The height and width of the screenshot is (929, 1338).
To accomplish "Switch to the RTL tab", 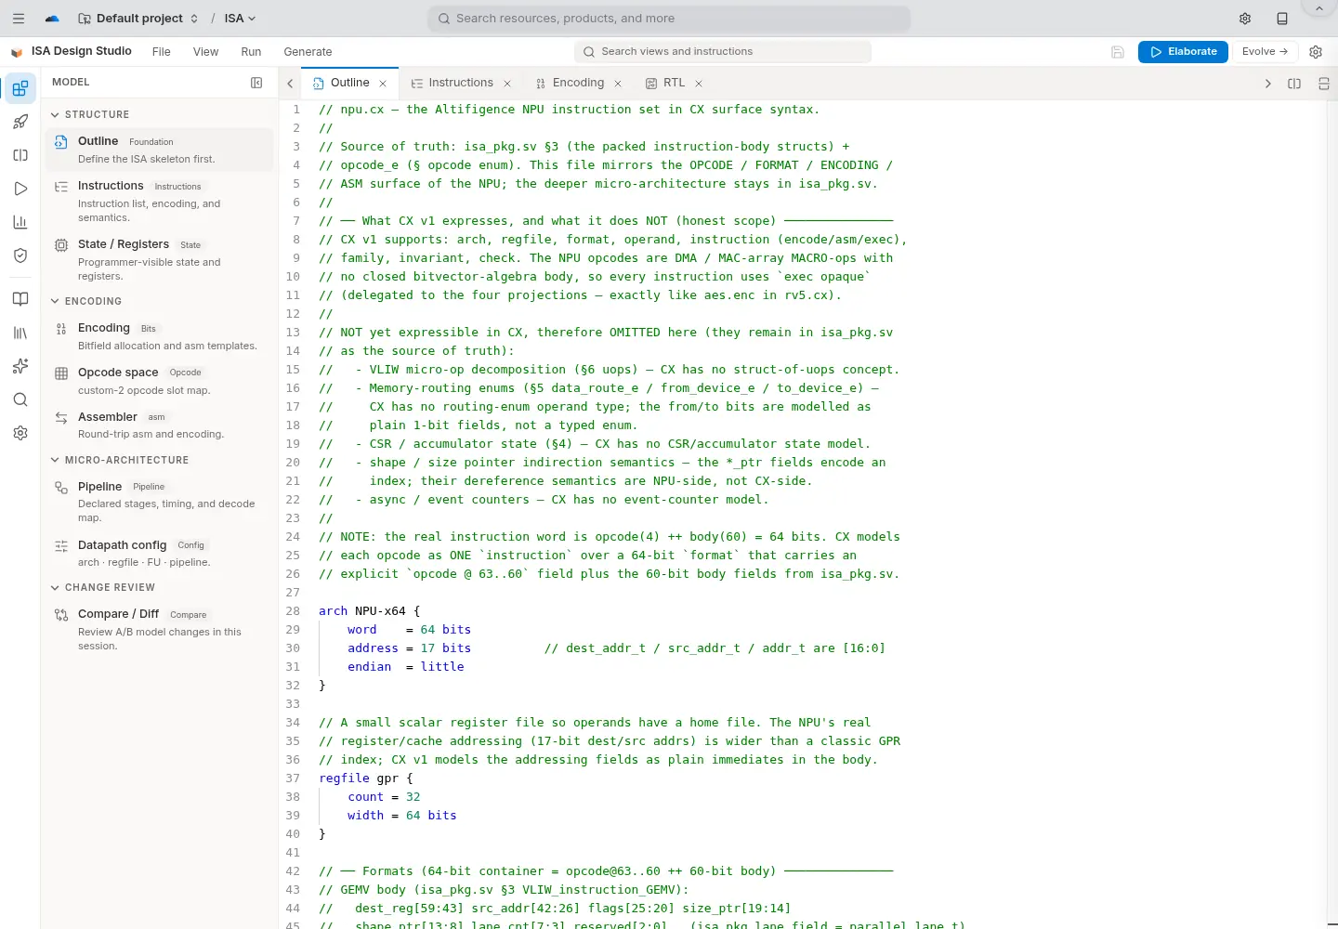I will click(x=674, y=83).
